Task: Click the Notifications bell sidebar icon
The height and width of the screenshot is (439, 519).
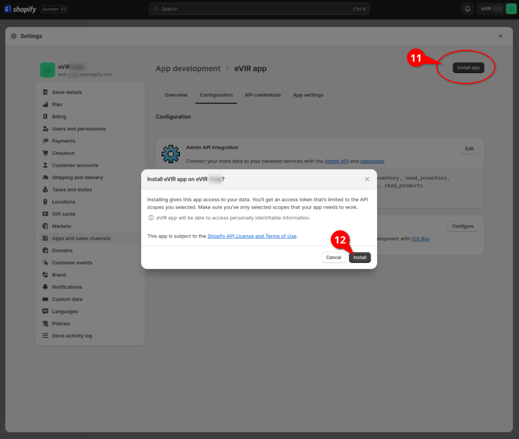Action: tap(46, 287)
